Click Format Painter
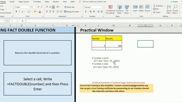182x102 pixels. click(6, 13)
